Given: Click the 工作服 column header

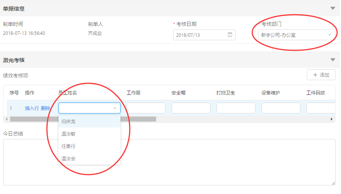Looking at the screenshot, I should click(x=134, y=93).
